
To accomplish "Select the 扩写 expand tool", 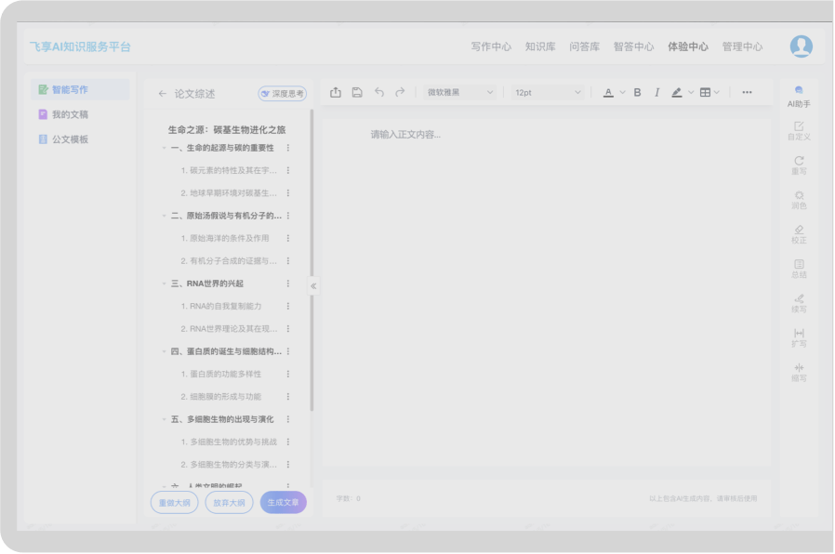I will point(799,338).
